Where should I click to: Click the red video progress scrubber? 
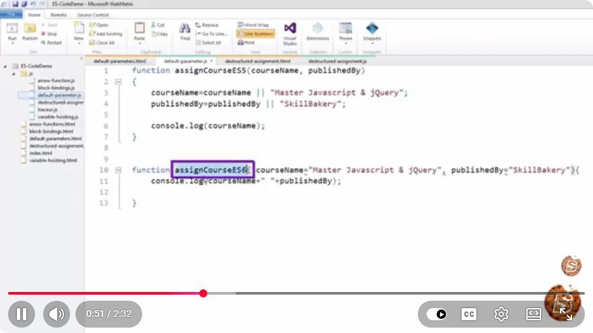click(x=203, y=293)
